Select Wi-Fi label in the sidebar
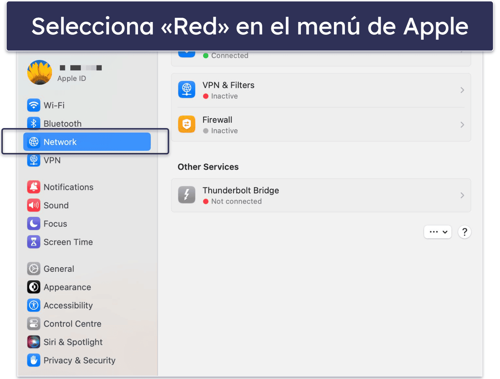 point(54,105)
